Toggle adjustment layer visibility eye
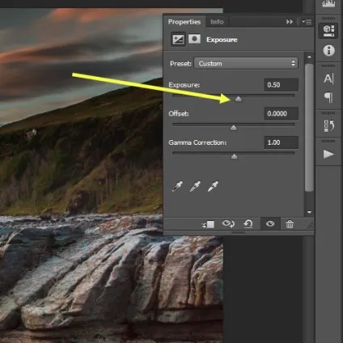Screen dimensions: 343x343 [x=270, y=224]
